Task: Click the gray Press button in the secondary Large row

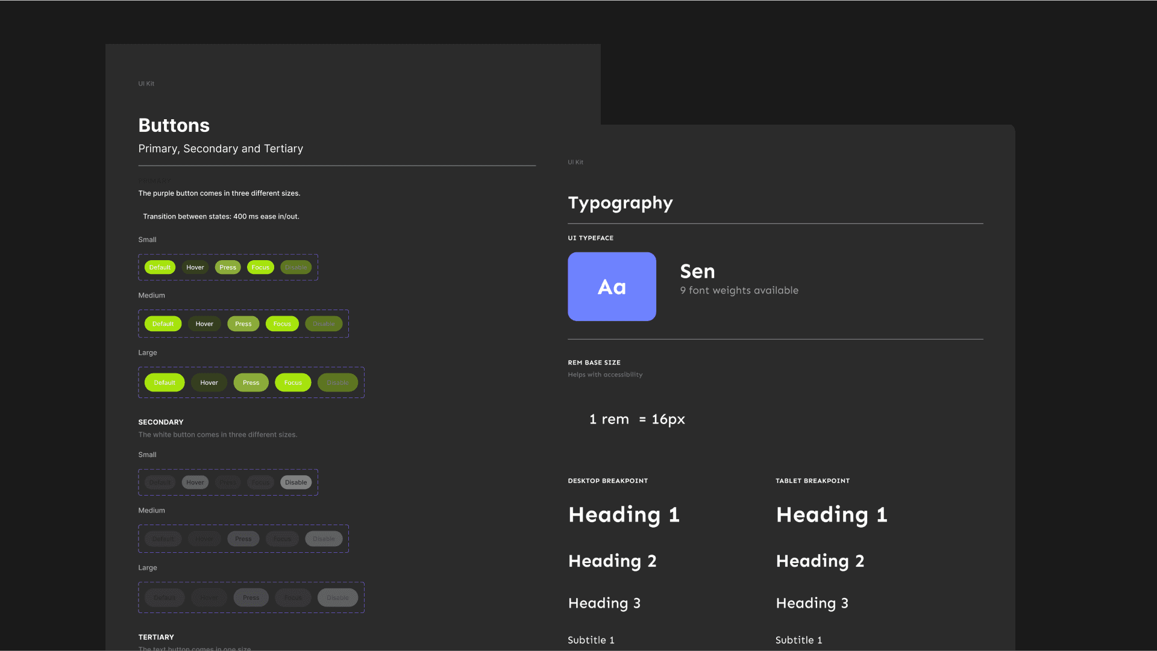Action: [x=251, y=598]
